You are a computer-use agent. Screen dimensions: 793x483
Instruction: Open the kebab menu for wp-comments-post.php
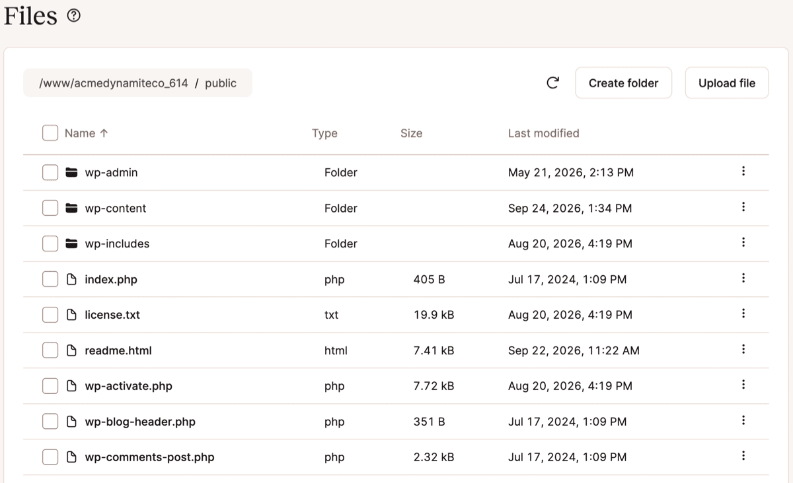pyautogui.click(x=743, y=457)
